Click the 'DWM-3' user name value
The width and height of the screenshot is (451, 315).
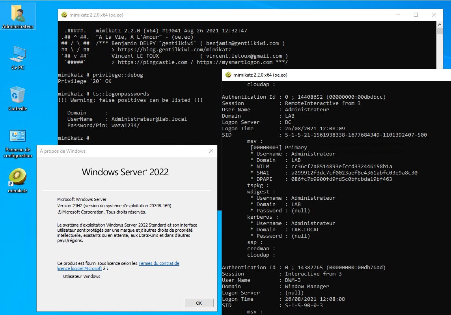pos(293,280)
